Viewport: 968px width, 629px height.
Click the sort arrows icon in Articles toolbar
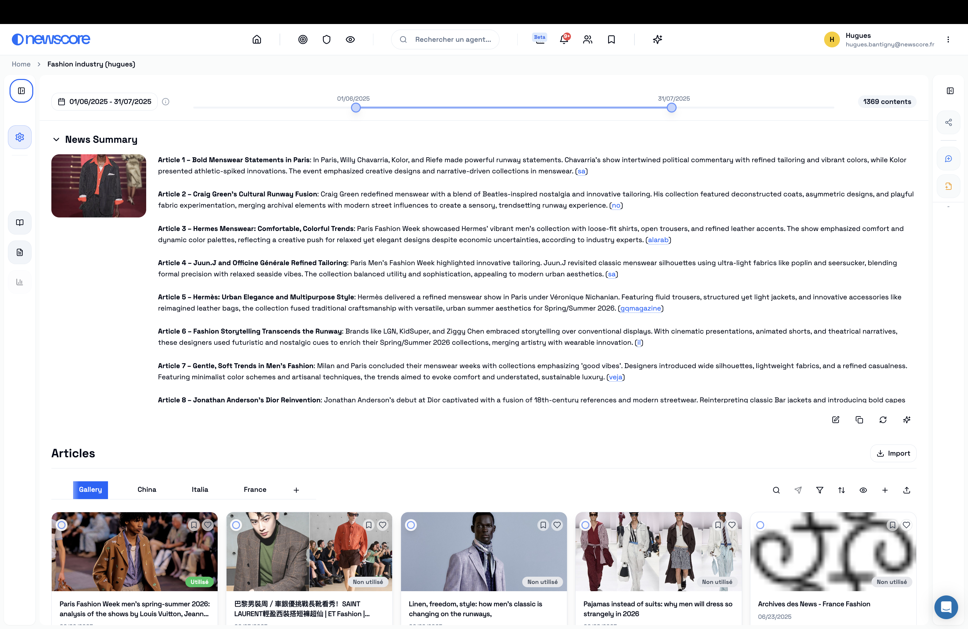842,490
